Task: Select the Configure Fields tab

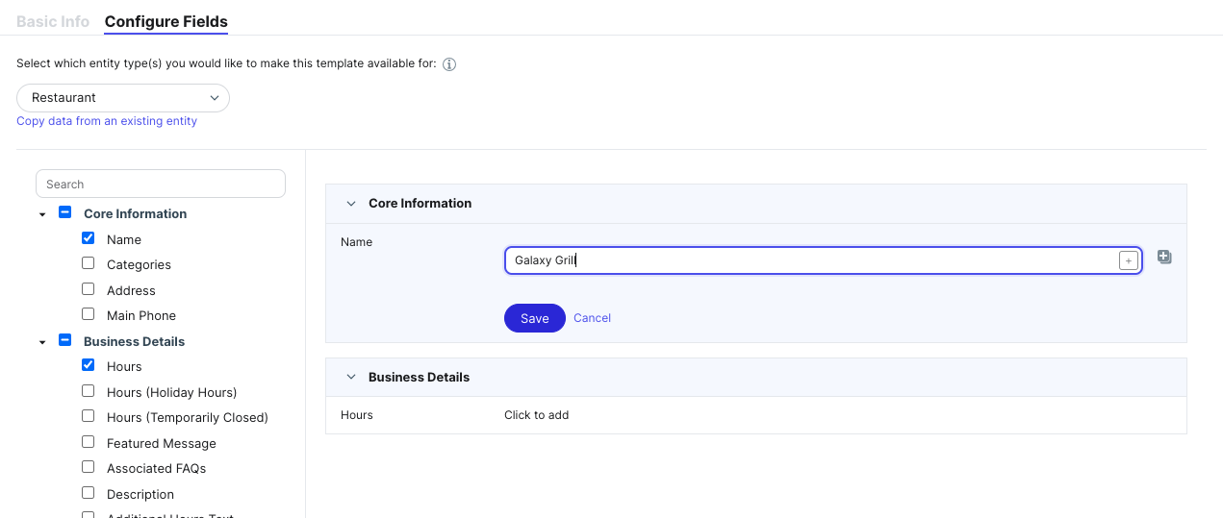Action: click(x=166, y=21)
